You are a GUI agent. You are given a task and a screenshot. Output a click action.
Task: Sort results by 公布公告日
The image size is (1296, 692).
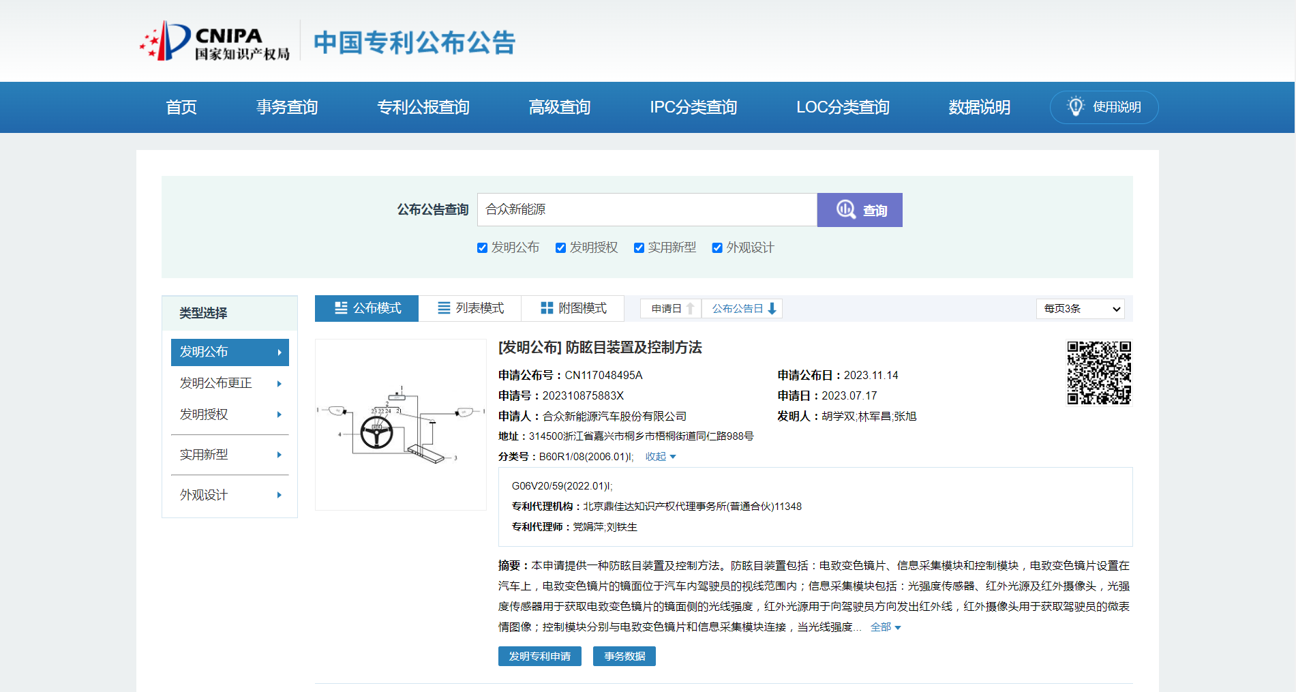742,309
